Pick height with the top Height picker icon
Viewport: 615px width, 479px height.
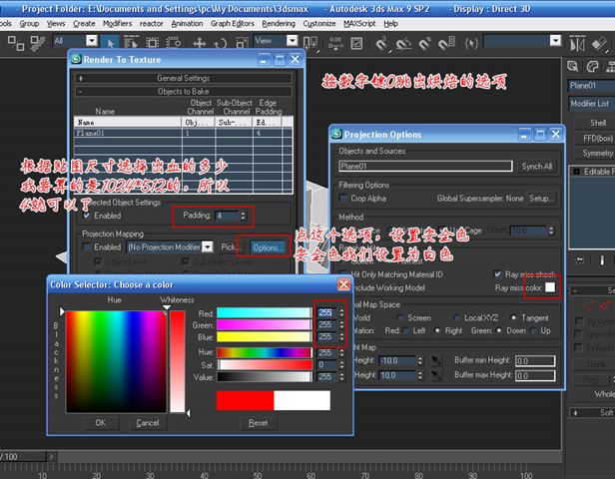point(435,360)
